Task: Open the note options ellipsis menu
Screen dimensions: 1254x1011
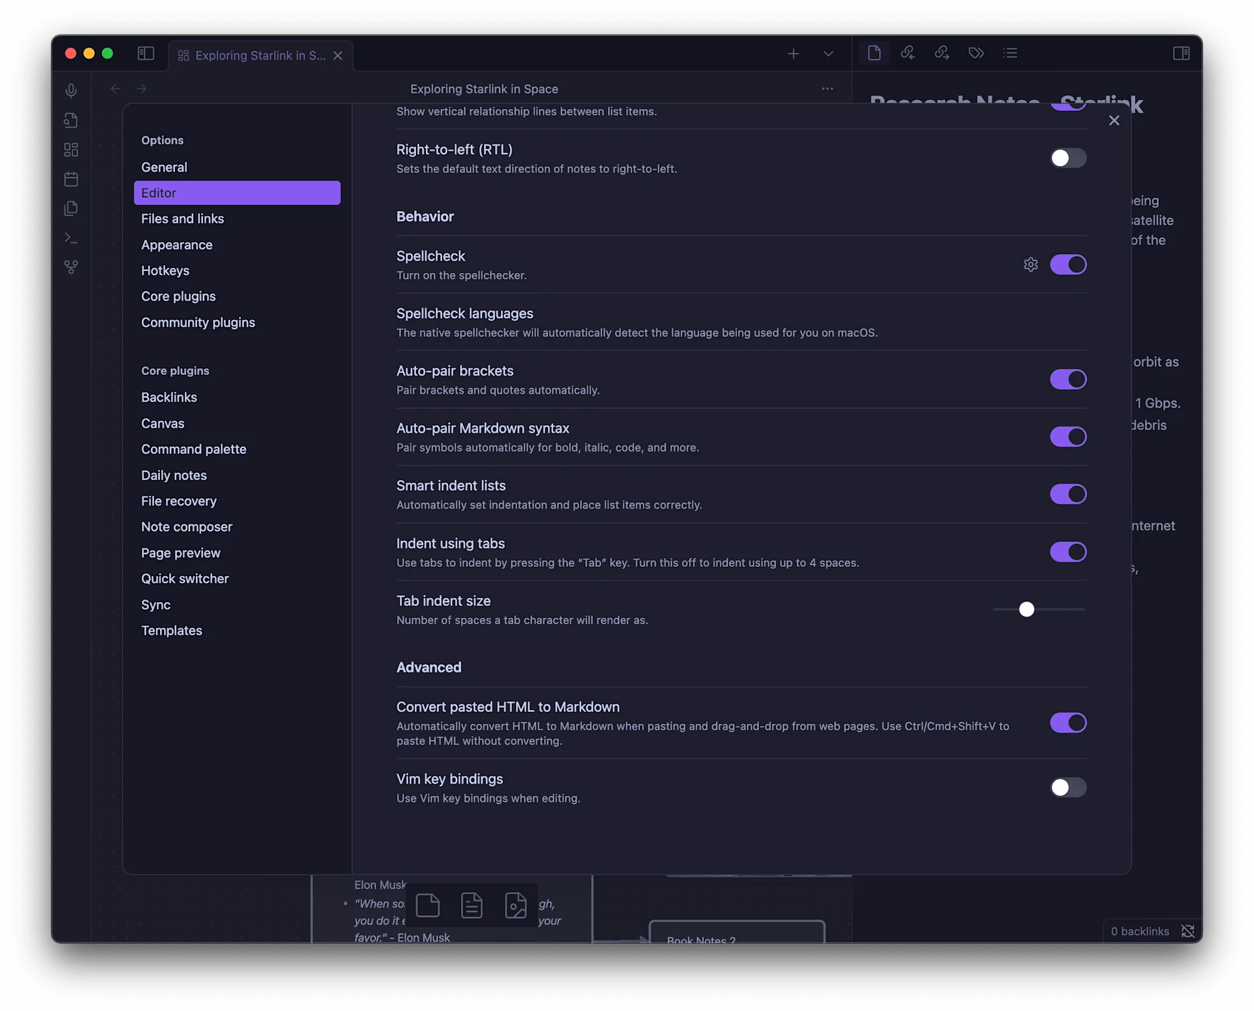Action: click(827, 88)
